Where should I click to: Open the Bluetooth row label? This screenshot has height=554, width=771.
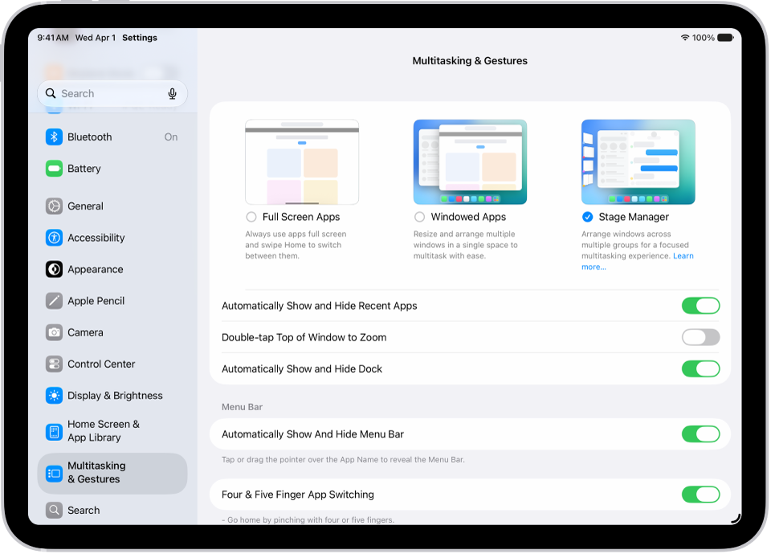(x=89, y=137)
